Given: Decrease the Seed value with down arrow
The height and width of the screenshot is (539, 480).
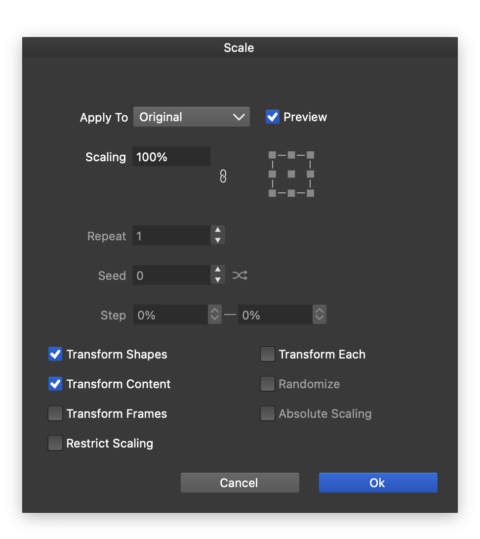Looking at the screenshot, I should click(x=218, y=280).
